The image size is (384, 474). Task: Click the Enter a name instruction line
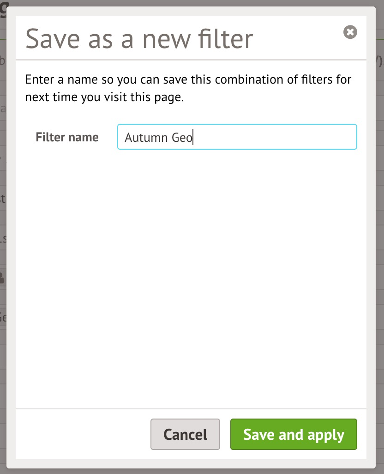188,79
